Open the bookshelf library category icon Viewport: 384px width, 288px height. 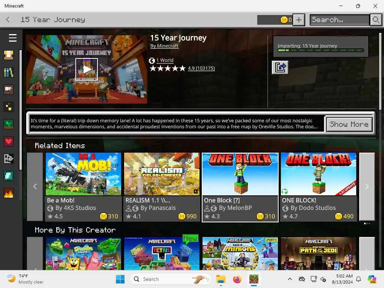tap(9, 72)
